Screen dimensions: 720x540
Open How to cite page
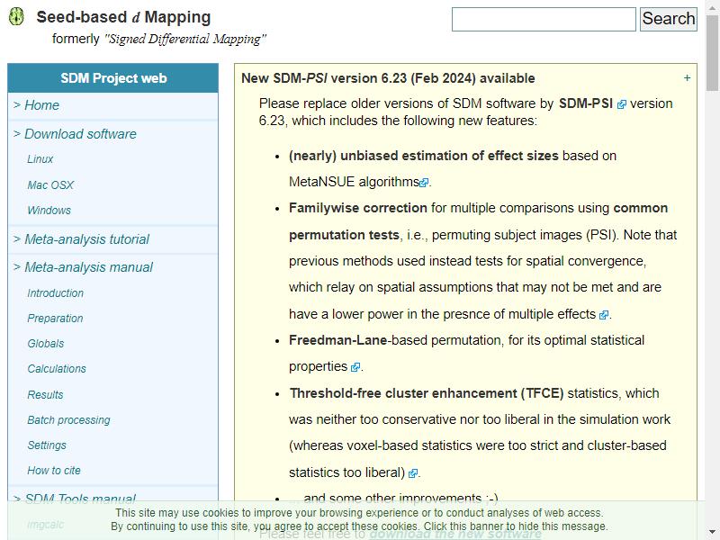pos(54,471)
